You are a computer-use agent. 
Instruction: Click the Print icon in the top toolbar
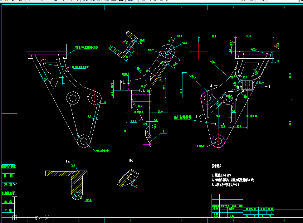(13, 2)
